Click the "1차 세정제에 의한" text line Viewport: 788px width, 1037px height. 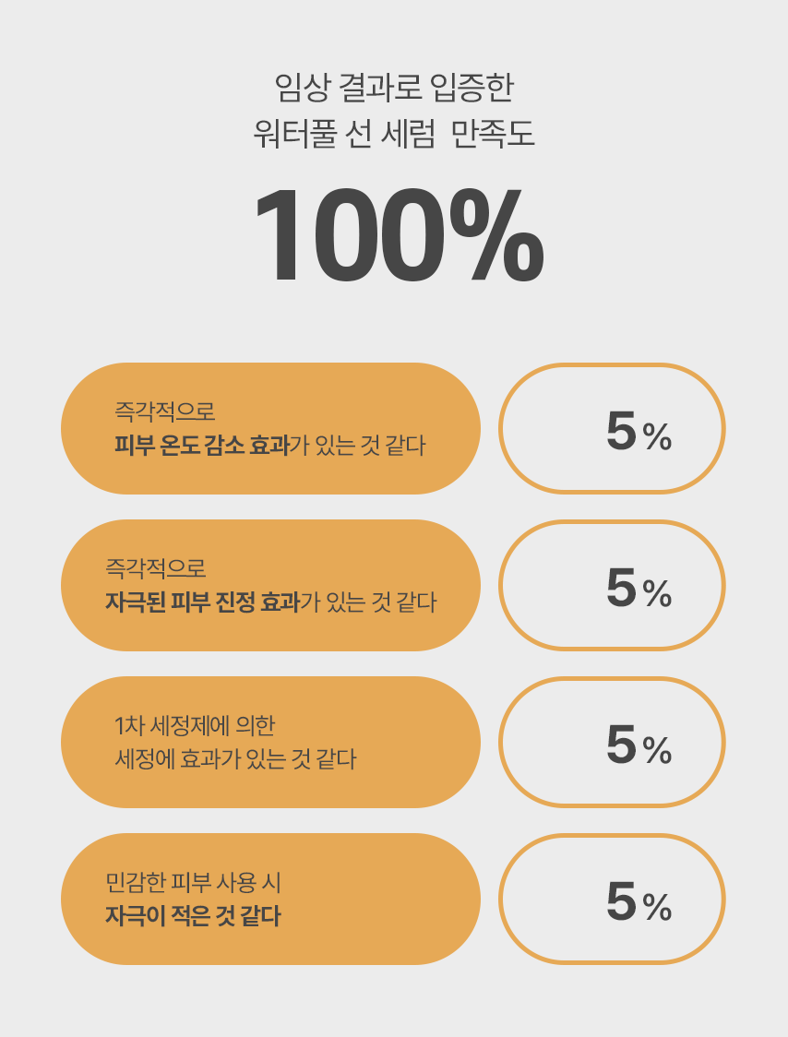tap(195, 725)
